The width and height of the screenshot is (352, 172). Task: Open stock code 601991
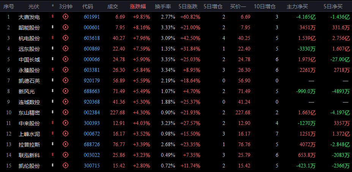pos(92,17)
